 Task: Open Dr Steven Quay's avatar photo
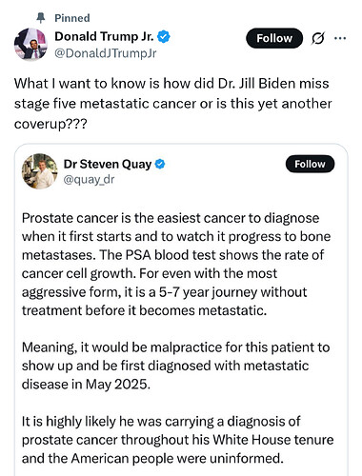click(39, 171)
